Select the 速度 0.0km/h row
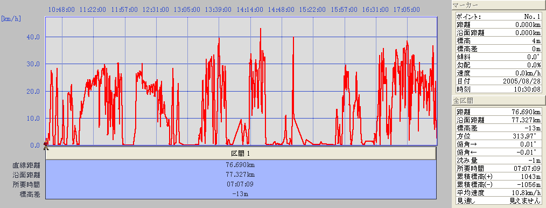Screen dimensions: 546x208 pos(499,73)
